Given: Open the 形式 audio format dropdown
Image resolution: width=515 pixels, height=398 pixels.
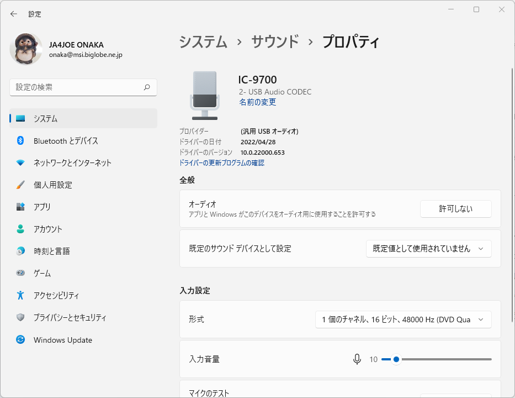Looking at the screenshot, I should tap(403, 320).
